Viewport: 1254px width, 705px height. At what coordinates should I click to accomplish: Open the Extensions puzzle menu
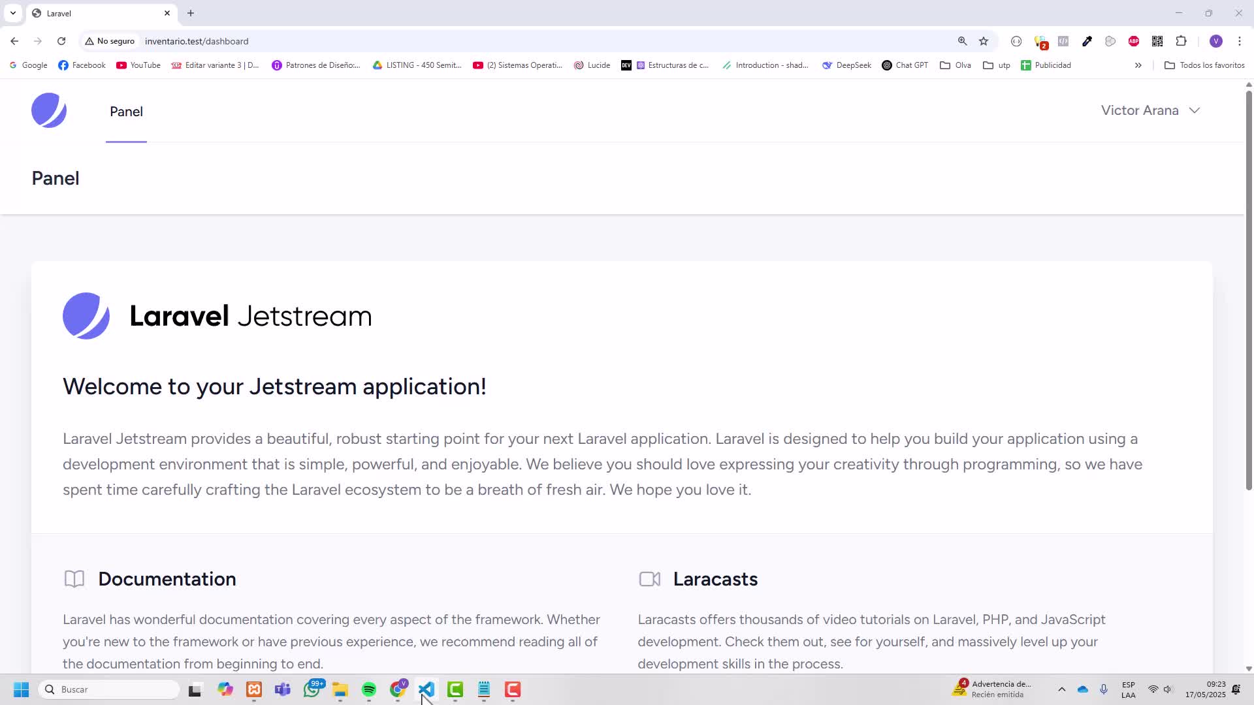click(1181, 41)
